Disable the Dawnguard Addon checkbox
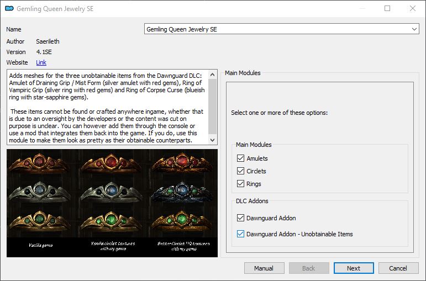Image resolution: width=426 pixels, height=281 pixels. (x=240, y=218)
